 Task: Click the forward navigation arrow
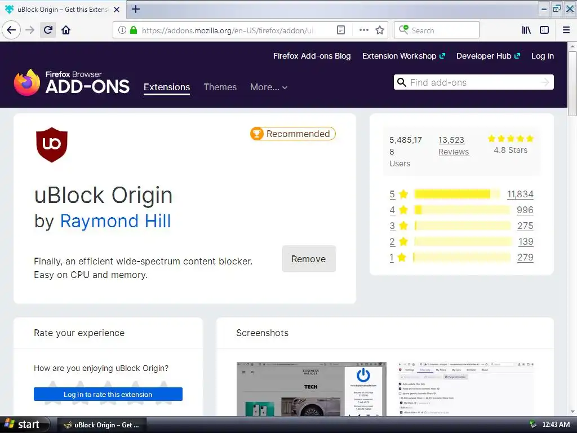point(30,30)
